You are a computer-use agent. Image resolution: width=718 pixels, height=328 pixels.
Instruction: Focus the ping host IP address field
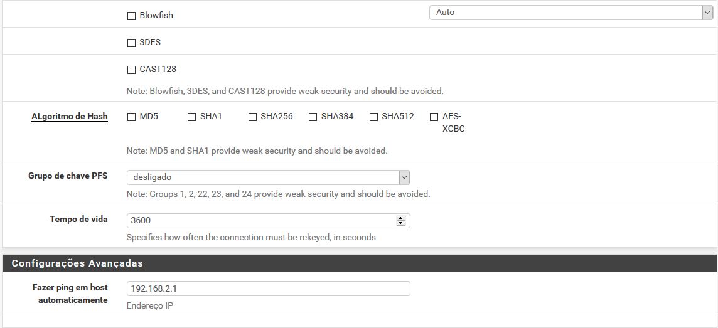click(268, 288)
